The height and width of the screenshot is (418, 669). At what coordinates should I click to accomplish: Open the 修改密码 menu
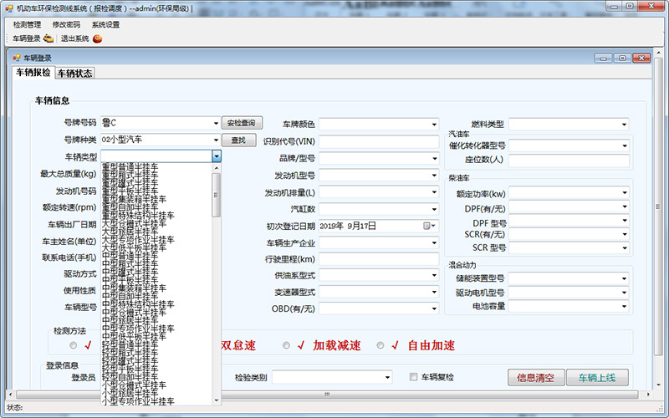tap(66, 25)
